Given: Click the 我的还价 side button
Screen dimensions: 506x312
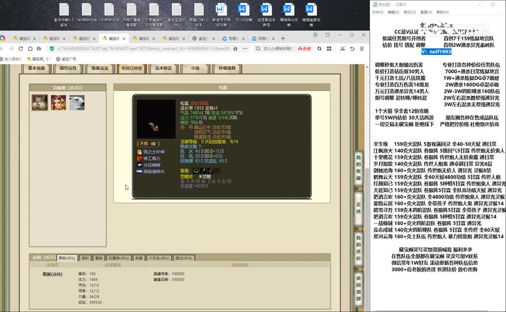Looking at the screenshot, I should click(358, 248).
